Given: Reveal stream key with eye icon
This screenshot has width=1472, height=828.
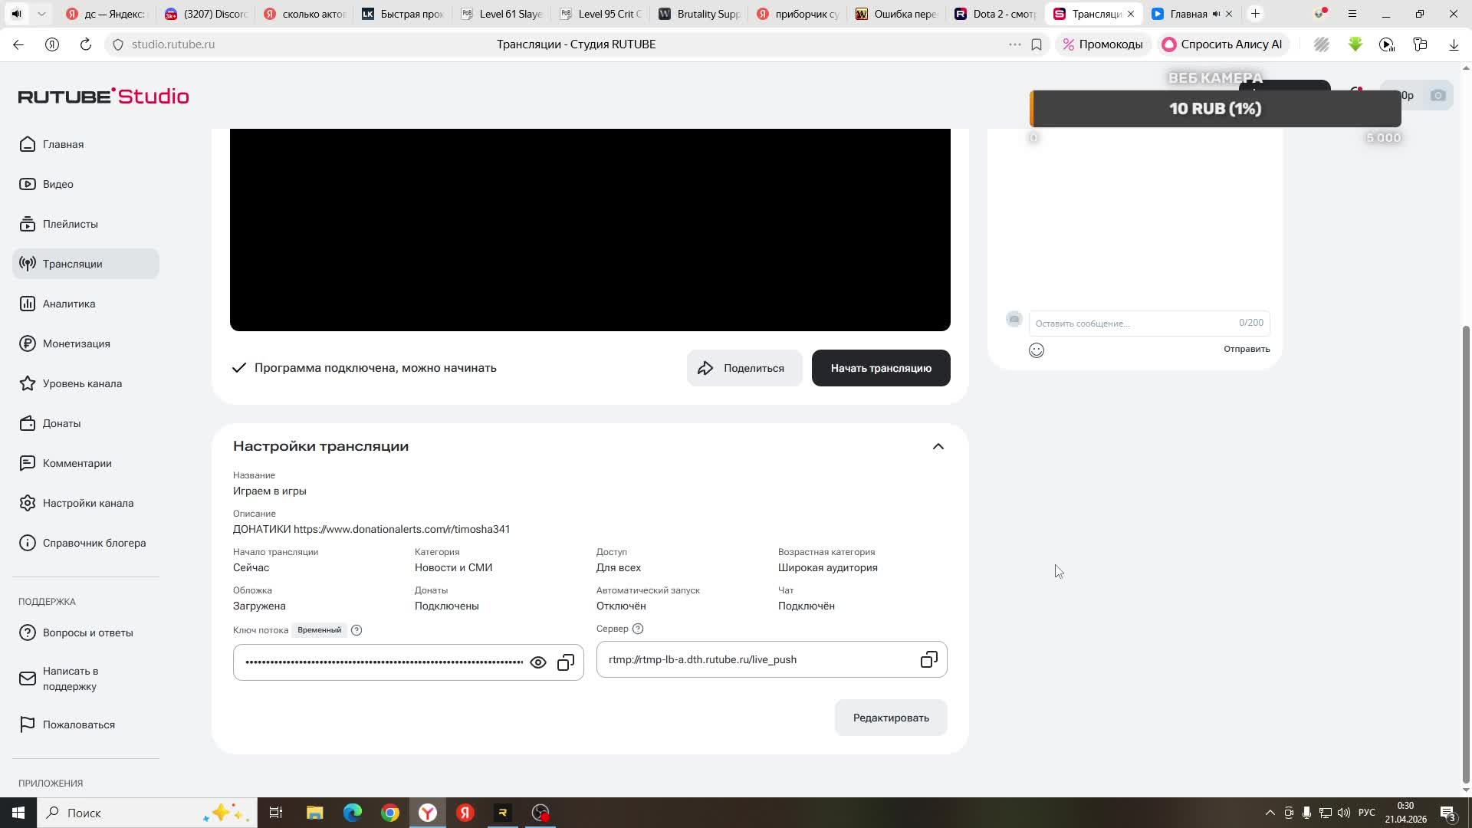Looking at the screenshot, I should [x=538, y=662].
